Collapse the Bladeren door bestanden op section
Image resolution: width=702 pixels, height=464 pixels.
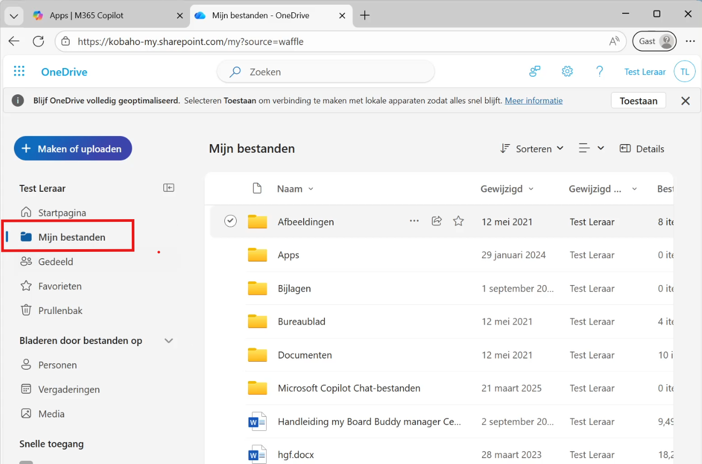[169, 341]
